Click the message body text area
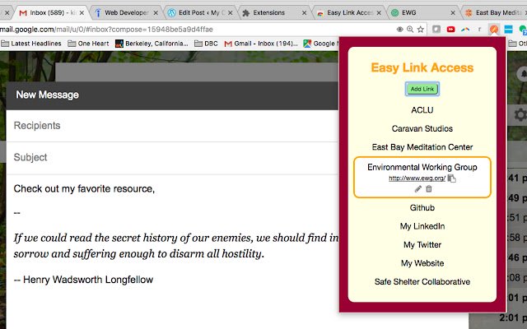The width and height of the screenshot is (527, 329). coord(172,252)
